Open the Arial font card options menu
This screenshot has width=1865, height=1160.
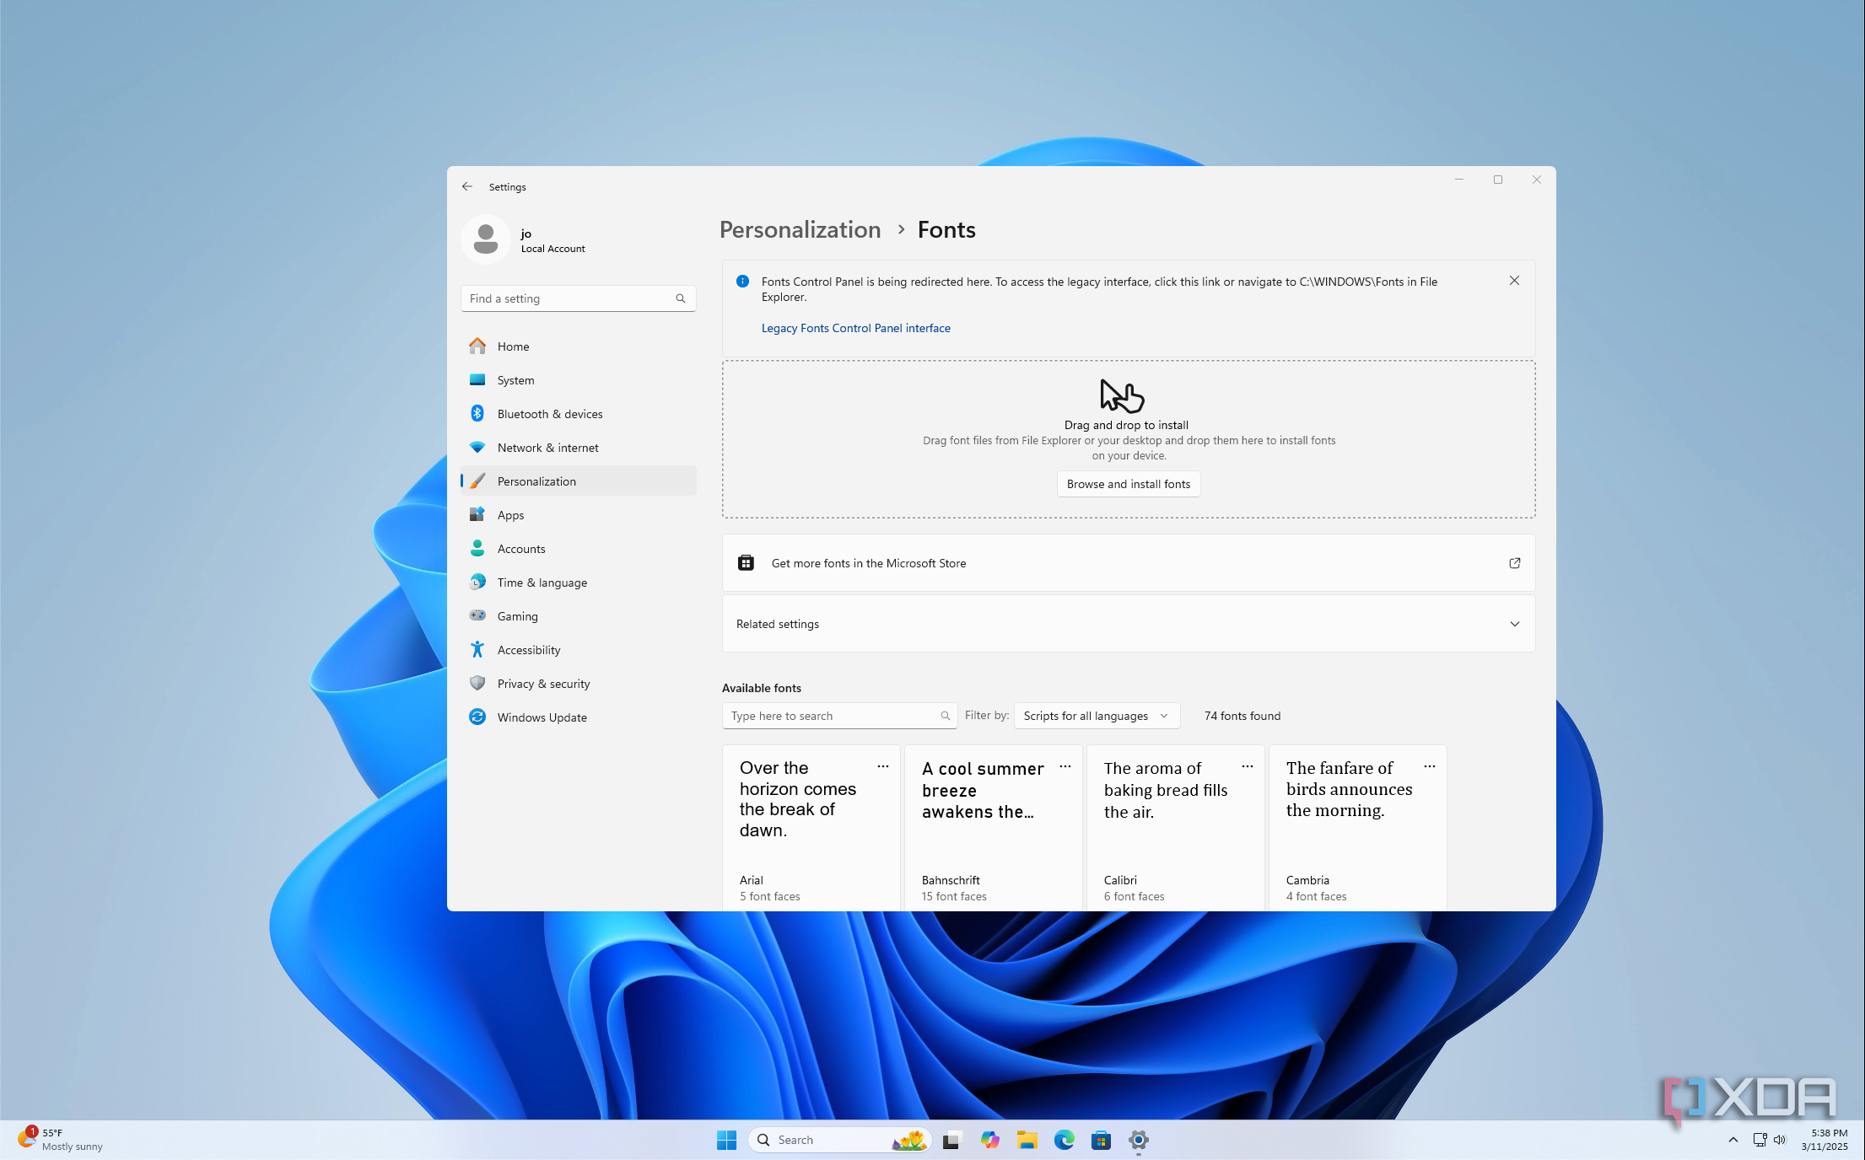(x=882, y=766)
